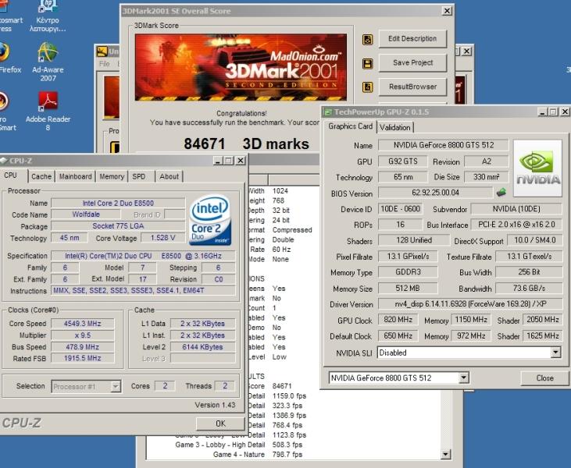Click the Memory Size 512 MB value
The image size is (571, 468).
408,289
